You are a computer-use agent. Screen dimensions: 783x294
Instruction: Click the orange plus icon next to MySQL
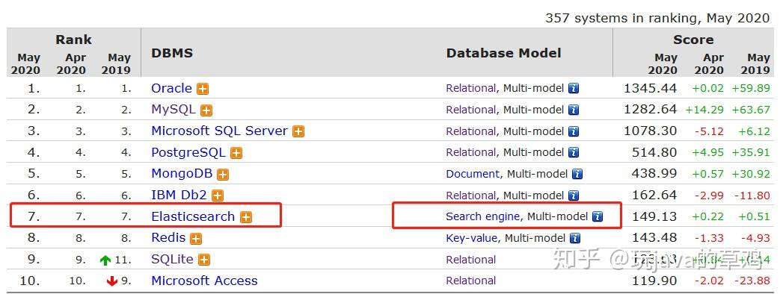pos(206,110)
